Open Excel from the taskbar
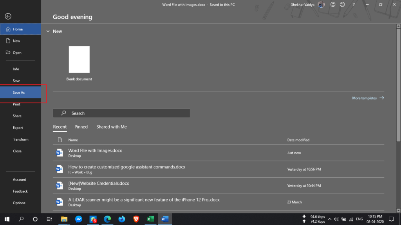The width and height of the screenshot is (401, 225). (150, 219)
